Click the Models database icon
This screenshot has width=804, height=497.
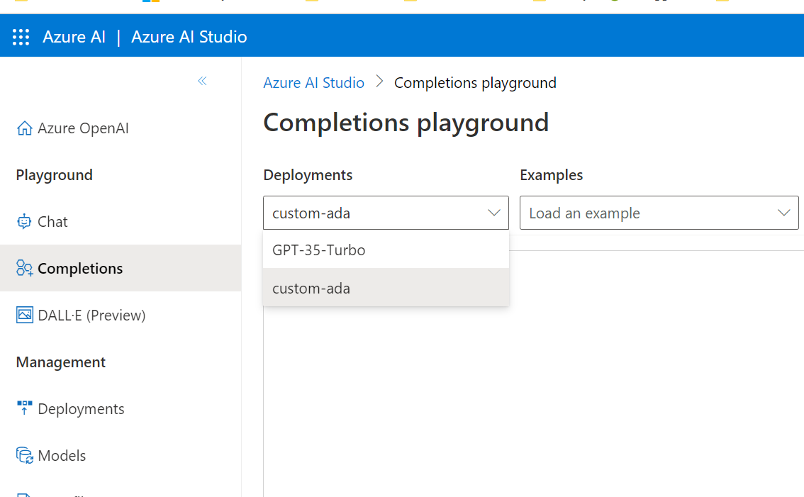point(23,455)
